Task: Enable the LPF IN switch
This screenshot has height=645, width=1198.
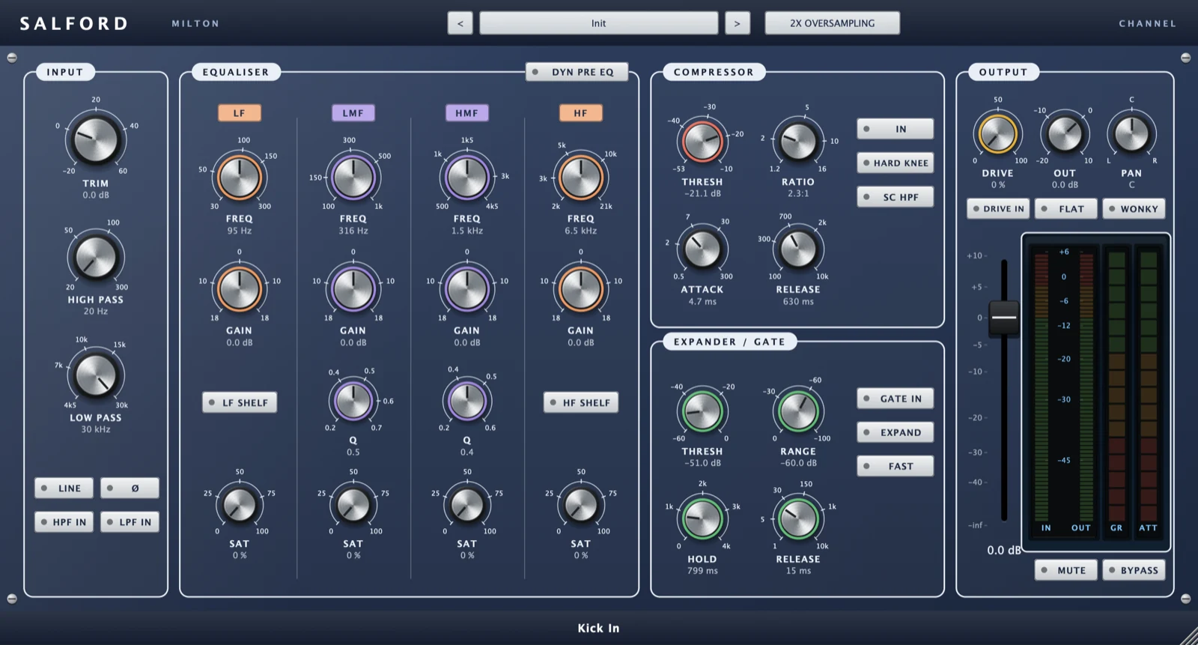Action: point(130,522)
